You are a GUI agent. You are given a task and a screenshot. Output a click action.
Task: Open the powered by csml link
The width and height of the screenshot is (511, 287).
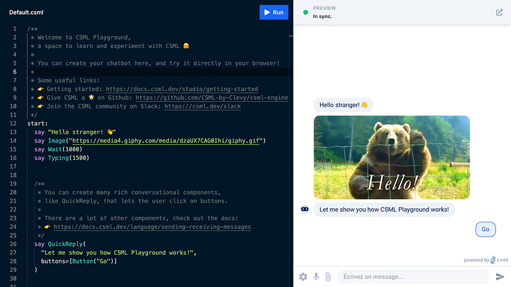[x=486, y=260]
